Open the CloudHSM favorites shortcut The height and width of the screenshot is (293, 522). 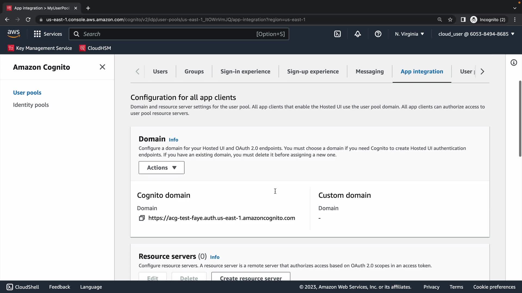[95, 48]
